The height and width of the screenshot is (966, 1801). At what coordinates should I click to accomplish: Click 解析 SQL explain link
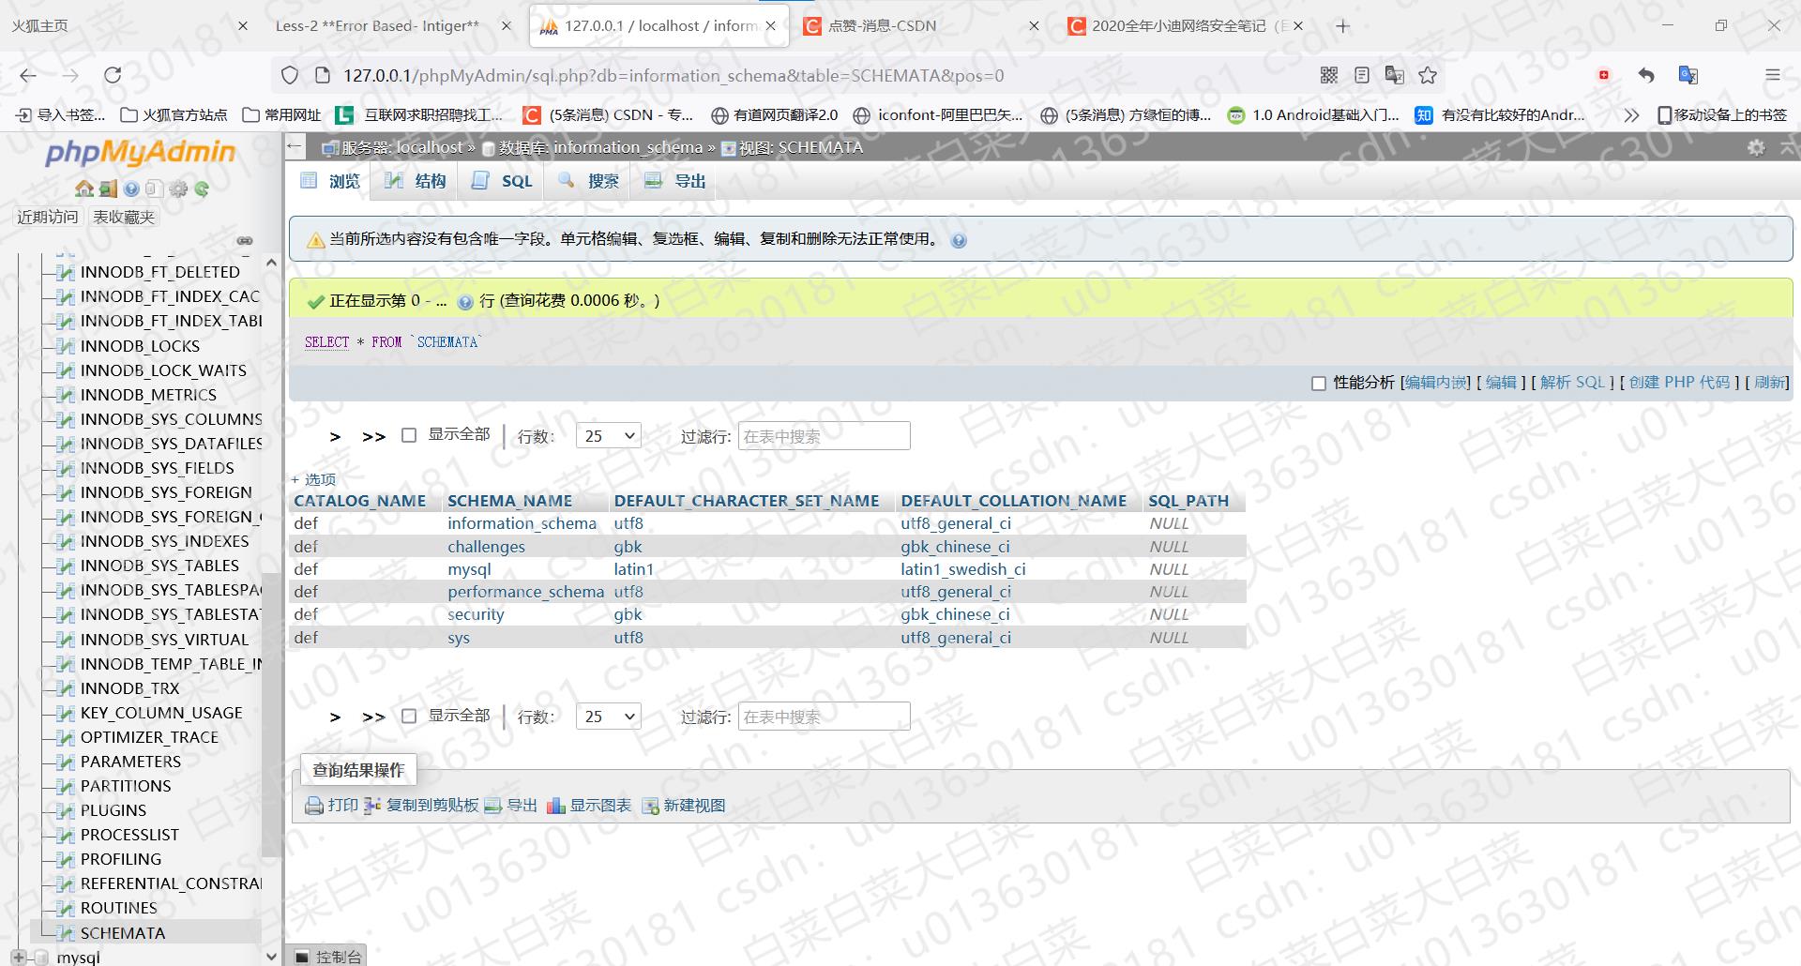click(1572, 383)
